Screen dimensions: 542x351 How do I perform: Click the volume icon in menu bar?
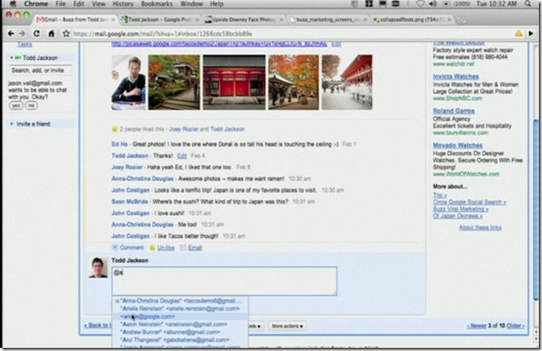(433, 4)
